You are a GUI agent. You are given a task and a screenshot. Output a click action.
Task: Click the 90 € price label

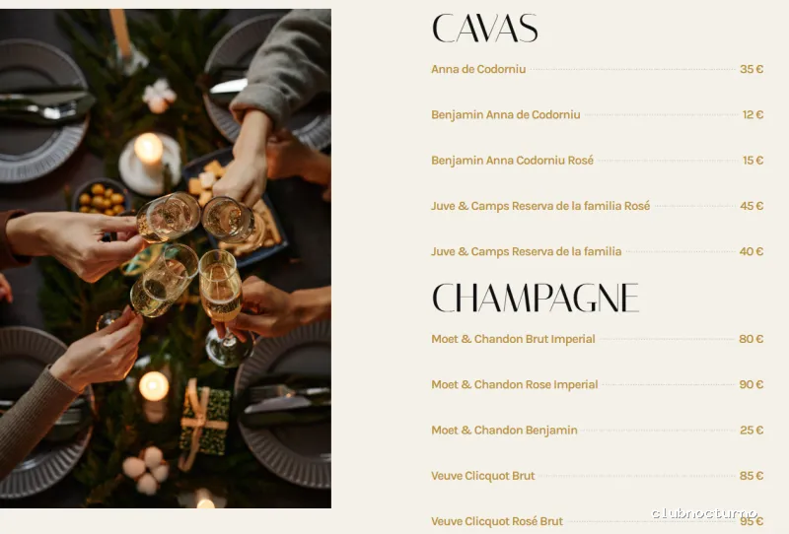point(752,384)
